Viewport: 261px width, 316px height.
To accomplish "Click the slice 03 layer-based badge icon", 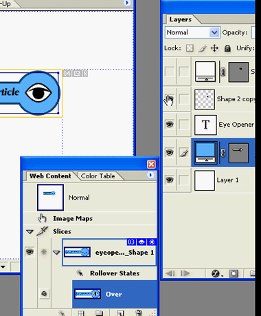I will tap(141, 242).
